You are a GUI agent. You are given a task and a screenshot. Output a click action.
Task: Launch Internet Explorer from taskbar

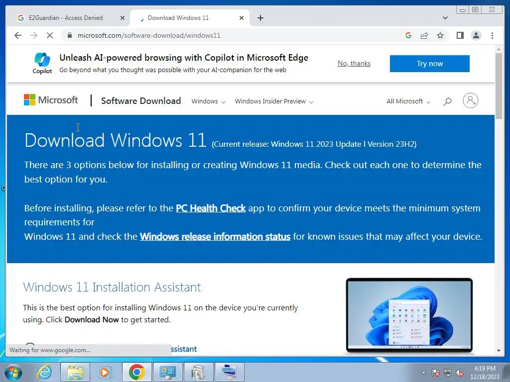[44, 372]
